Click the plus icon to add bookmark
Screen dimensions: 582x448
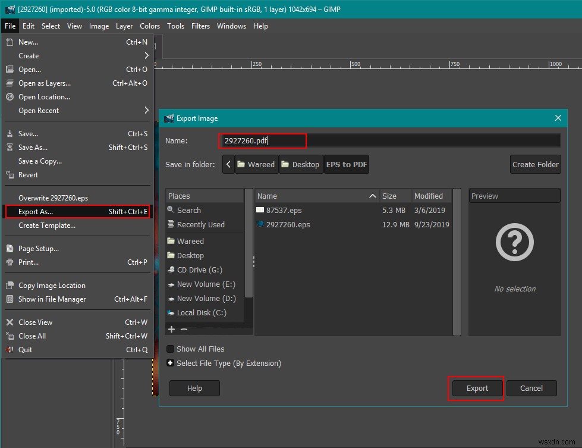[x=172, y=329]
